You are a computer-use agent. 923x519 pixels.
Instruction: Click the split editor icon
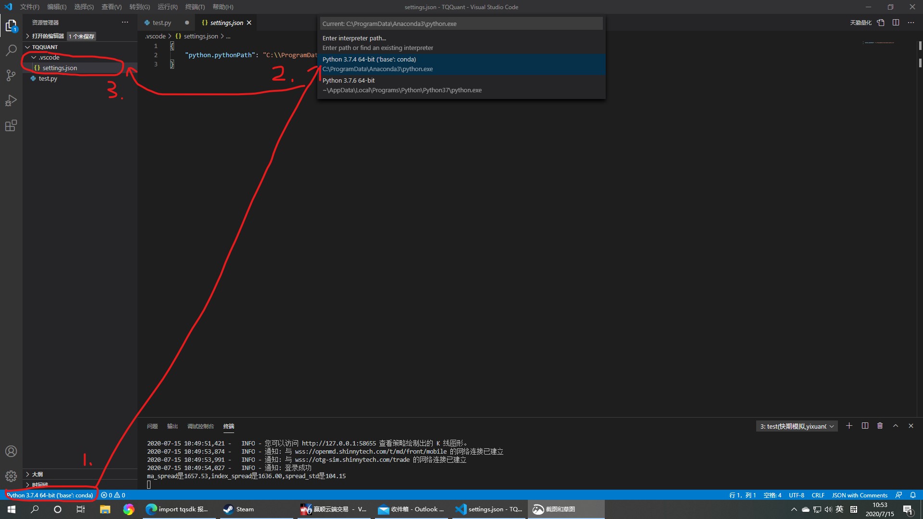pos(896,23)
